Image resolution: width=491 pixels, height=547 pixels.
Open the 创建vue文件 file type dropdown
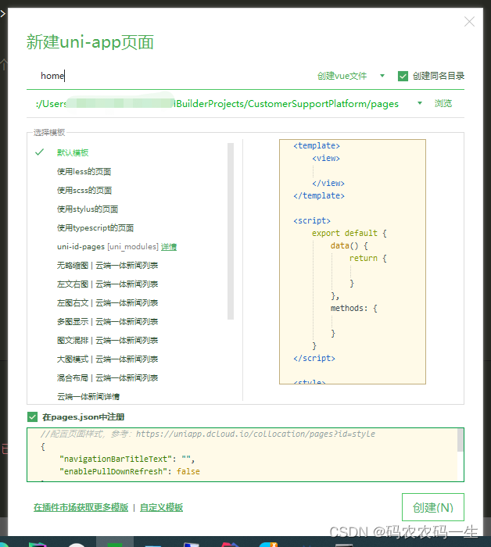351,76
